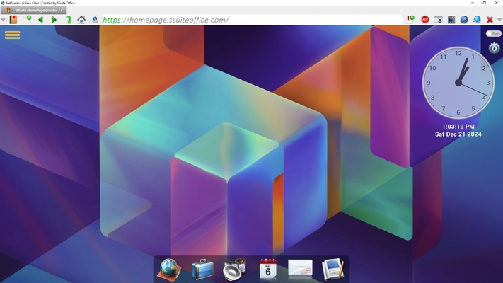This screenshot has width=503, height=283.
Task: Open the speaker and film media dock icon
Action: (235, 270)
